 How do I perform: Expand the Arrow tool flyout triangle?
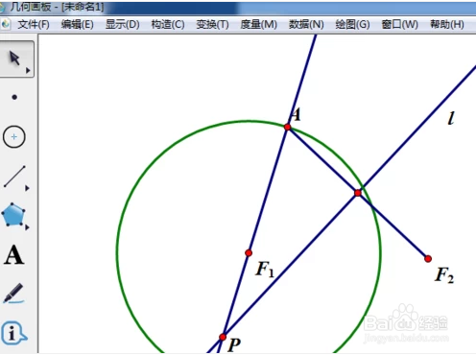point(28,70)
